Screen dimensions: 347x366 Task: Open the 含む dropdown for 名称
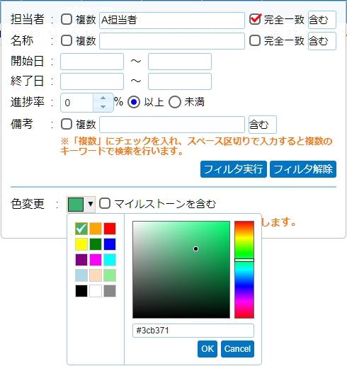(322, 41)
